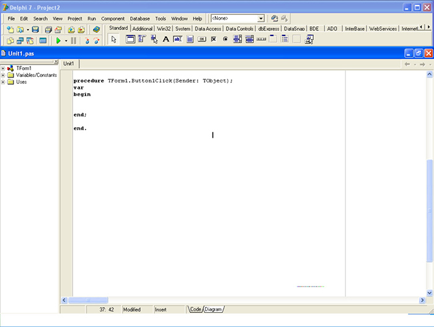The image size is (434, 327).
Task: Select the ComboBox component icon
Action: tap(249, 39)
